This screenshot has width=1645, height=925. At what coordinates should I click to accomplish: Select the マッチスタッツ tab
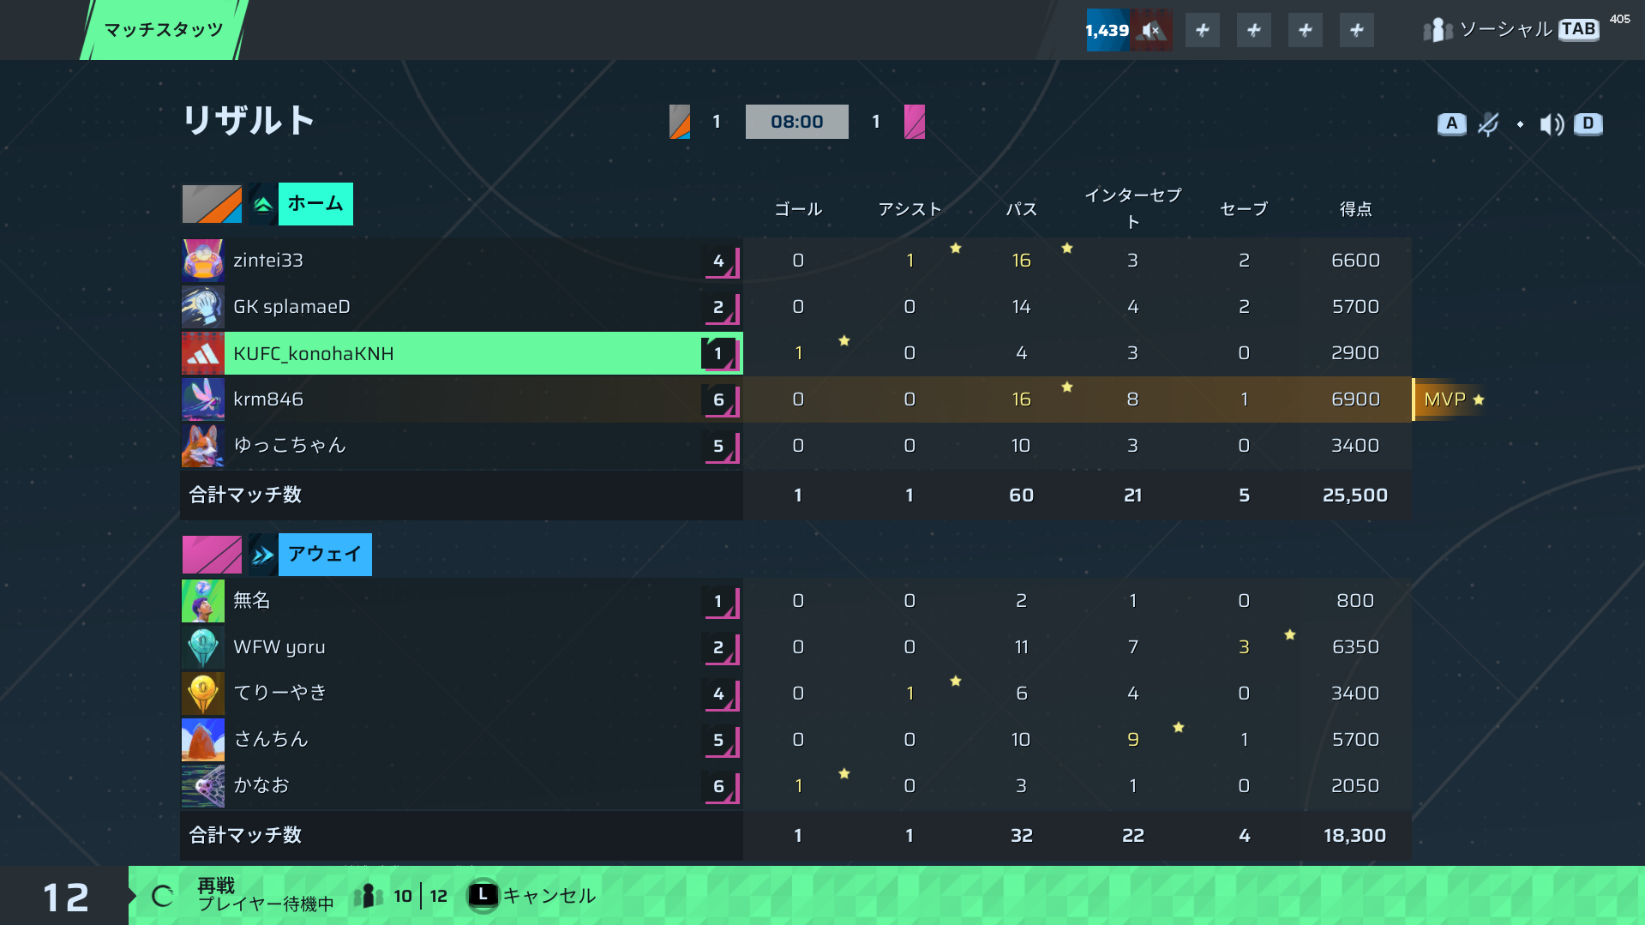pos(164,30)
